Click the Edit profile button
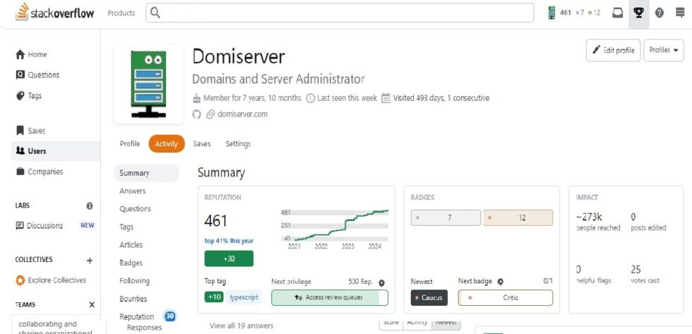Screen dimensions: 692x334 click(x=613, y=50)
